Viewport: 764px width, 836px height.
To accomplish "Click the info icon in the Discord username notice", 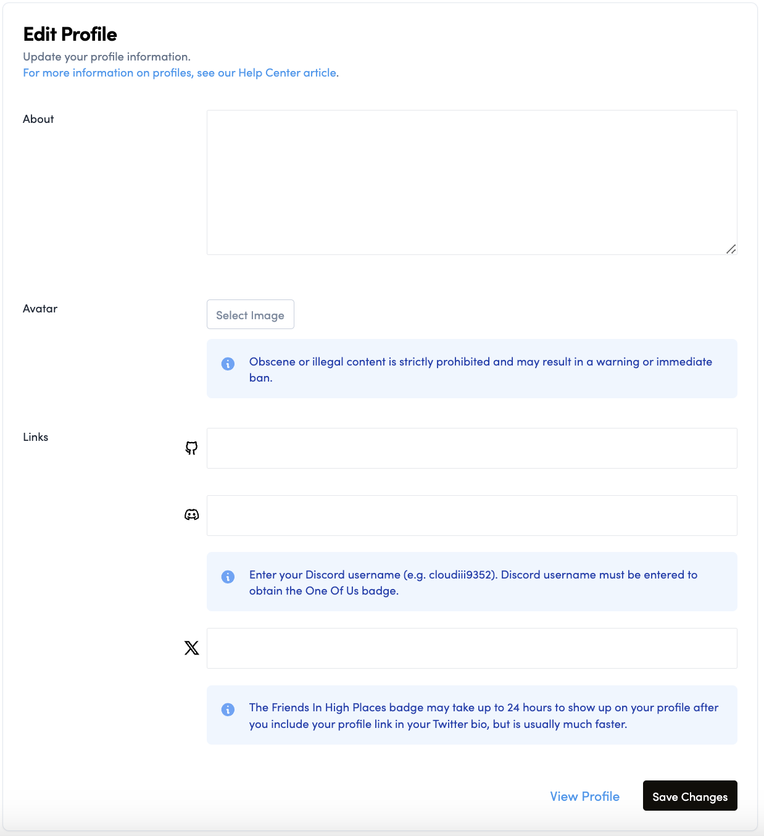I will coord(228,577).
